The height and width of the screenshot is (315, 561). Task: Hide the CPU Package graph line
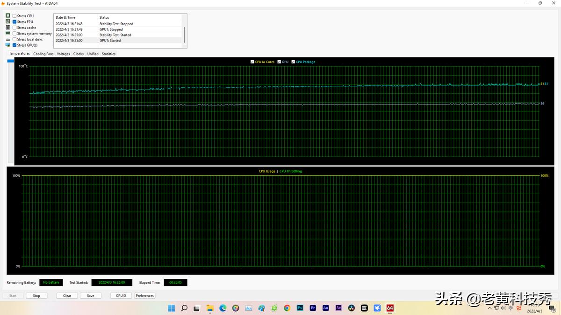pos(293,62)
